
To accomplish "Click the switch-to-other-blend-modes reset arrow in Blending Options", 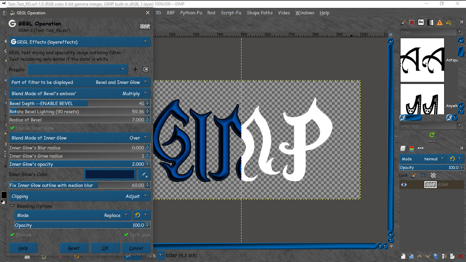I will click(x=137, y=215).
